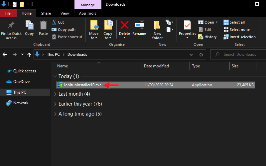Go back with the Back arrow
Screen dimensions: 266x166
5,54
